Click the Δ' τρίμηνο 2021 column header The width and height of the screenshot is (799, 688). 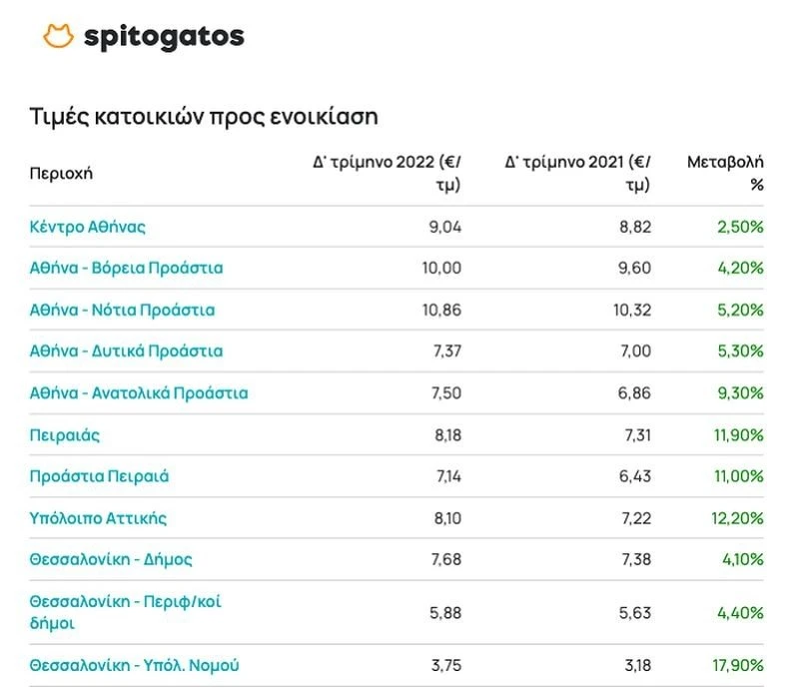point(578,173)
